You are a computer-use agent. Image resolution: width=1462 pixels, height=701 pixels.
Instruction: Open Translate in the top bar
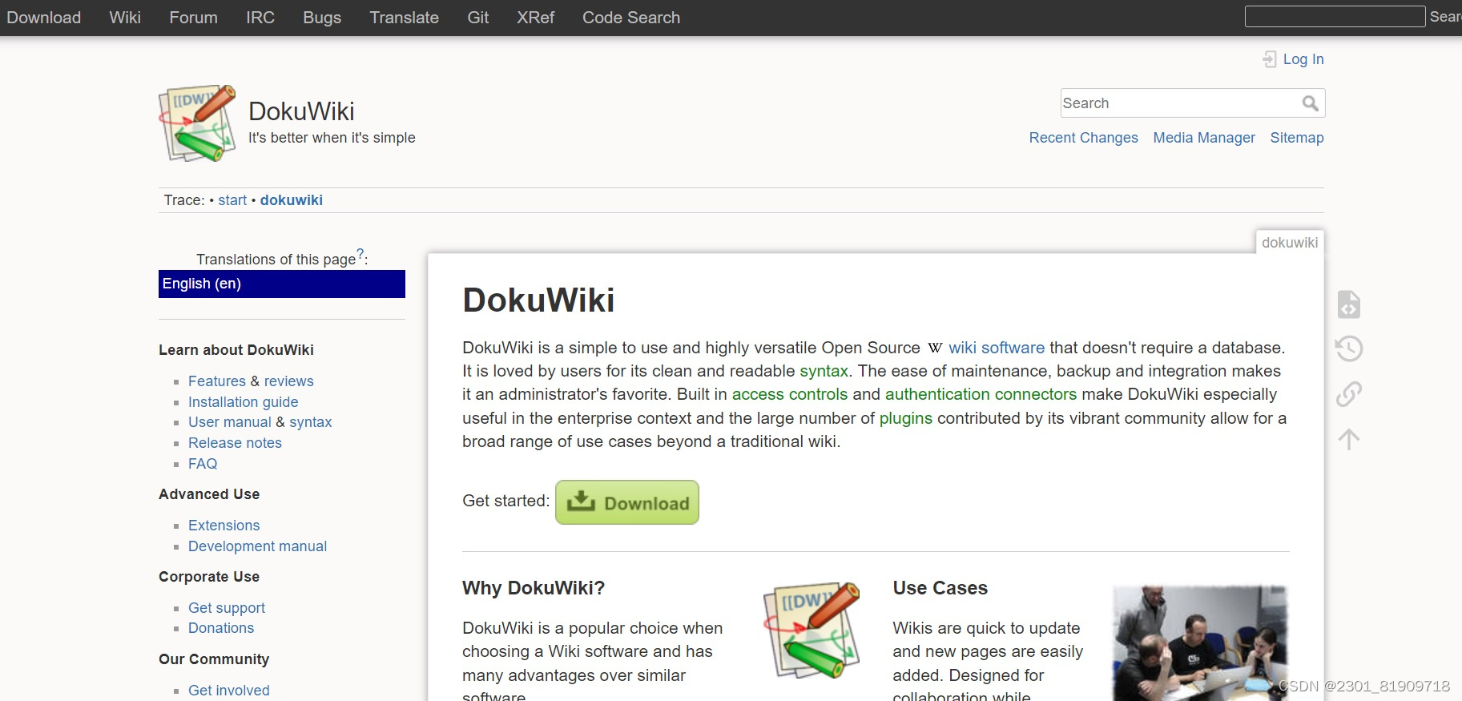click(405, 18)
